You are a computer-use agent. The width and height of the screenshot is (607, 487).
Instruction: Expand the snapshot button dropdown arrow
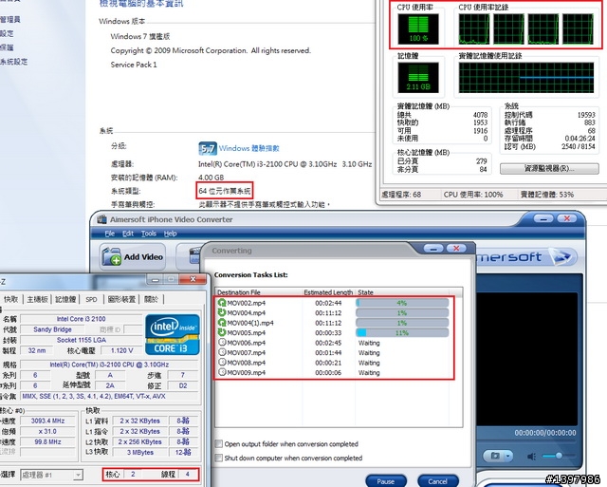click(507, 456)
